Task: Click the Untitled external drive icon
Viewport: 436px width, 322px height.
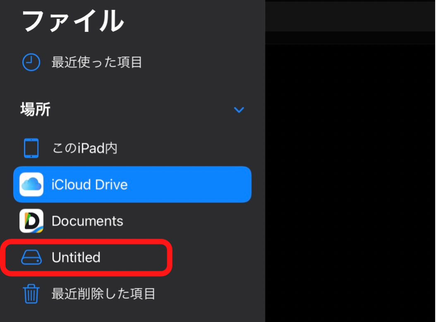Action: pos(31,258)
